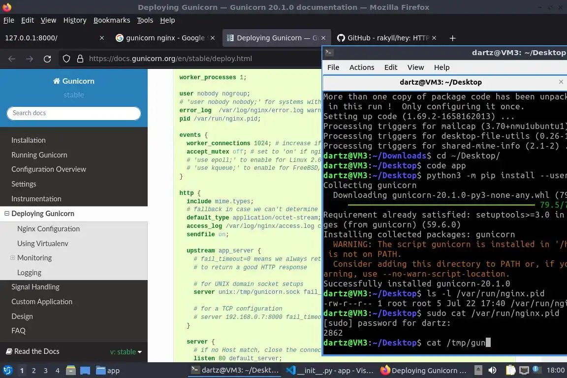
Task: Expand the Monitoring subsection toggle
Action: pos(12,257)
